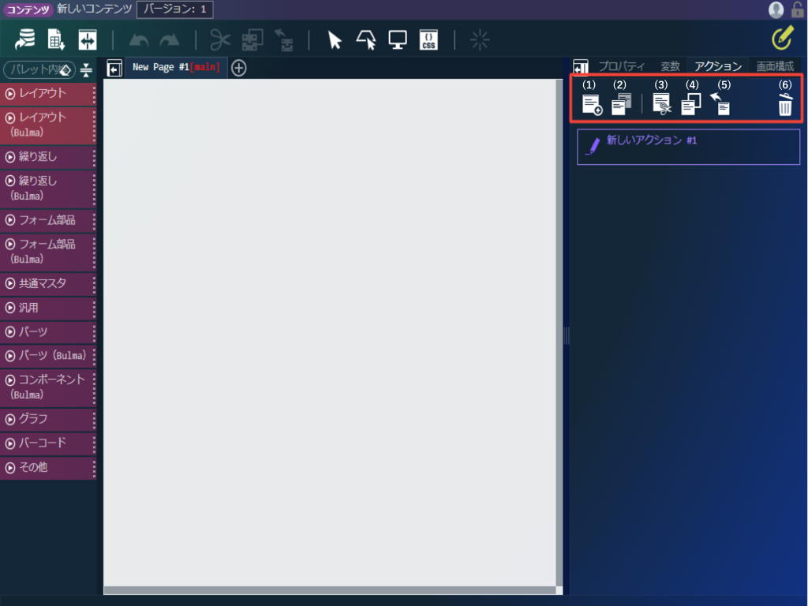The height and width of the screenshot is (606, 808).
Task: Collapse all palette groups icon
Action: click(x=86, y=69)
